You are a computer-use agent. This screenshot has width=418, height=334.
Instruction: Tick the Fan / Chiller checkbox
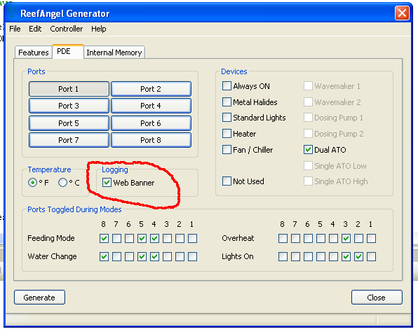(x=227, y=150)
